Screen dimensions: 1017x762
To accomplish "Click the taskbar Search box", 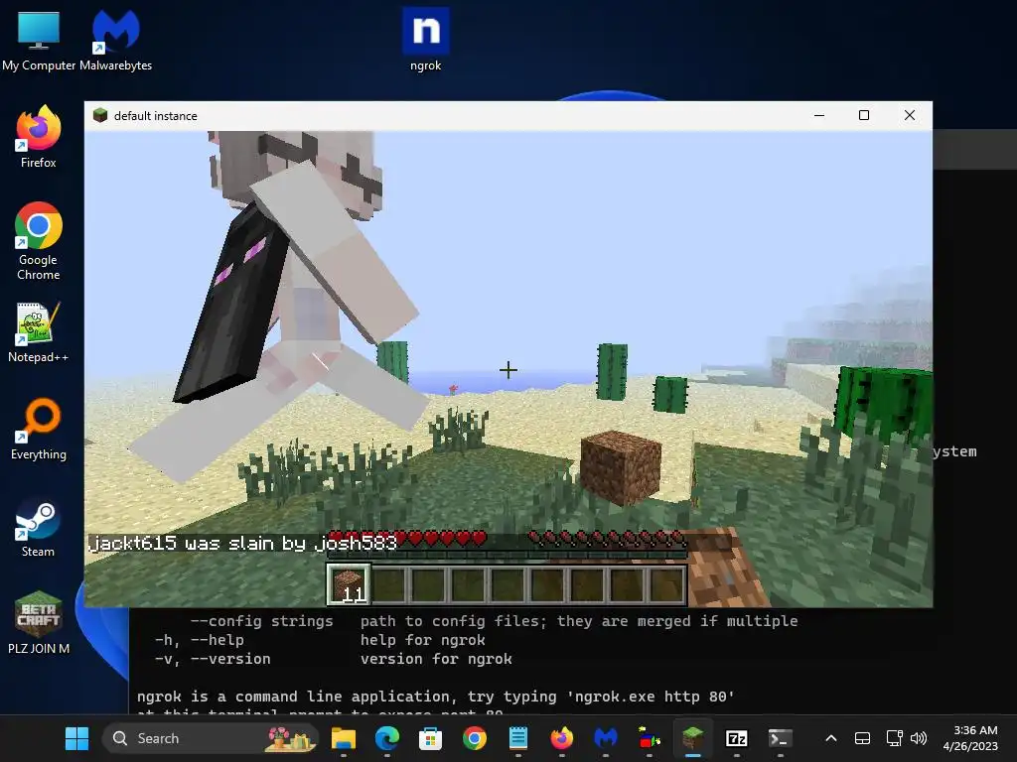I will coord(210,738).
